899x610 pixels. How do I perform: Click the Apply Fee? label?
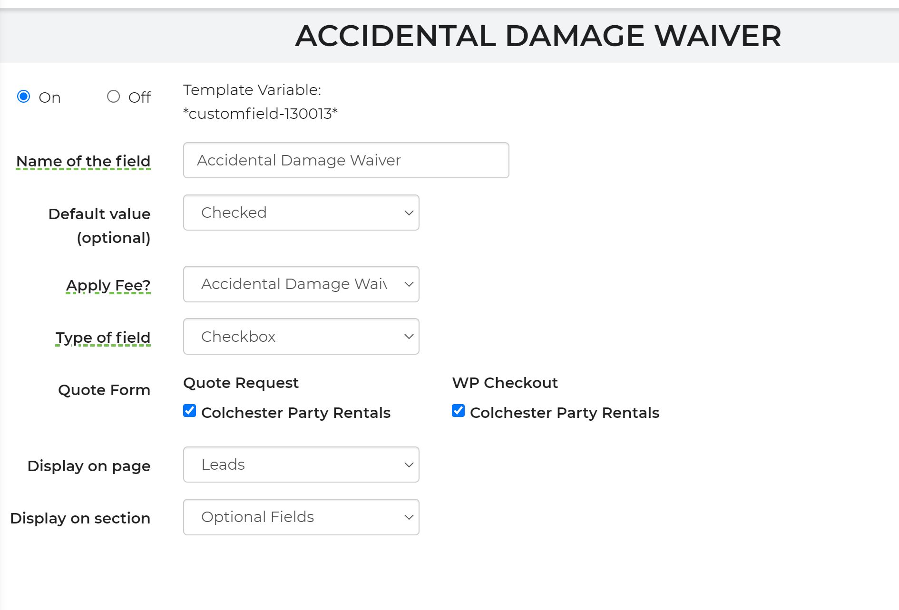[108, 285]
